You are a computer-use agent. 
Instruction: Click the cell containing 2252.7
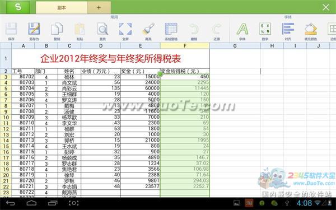[185, 186]
